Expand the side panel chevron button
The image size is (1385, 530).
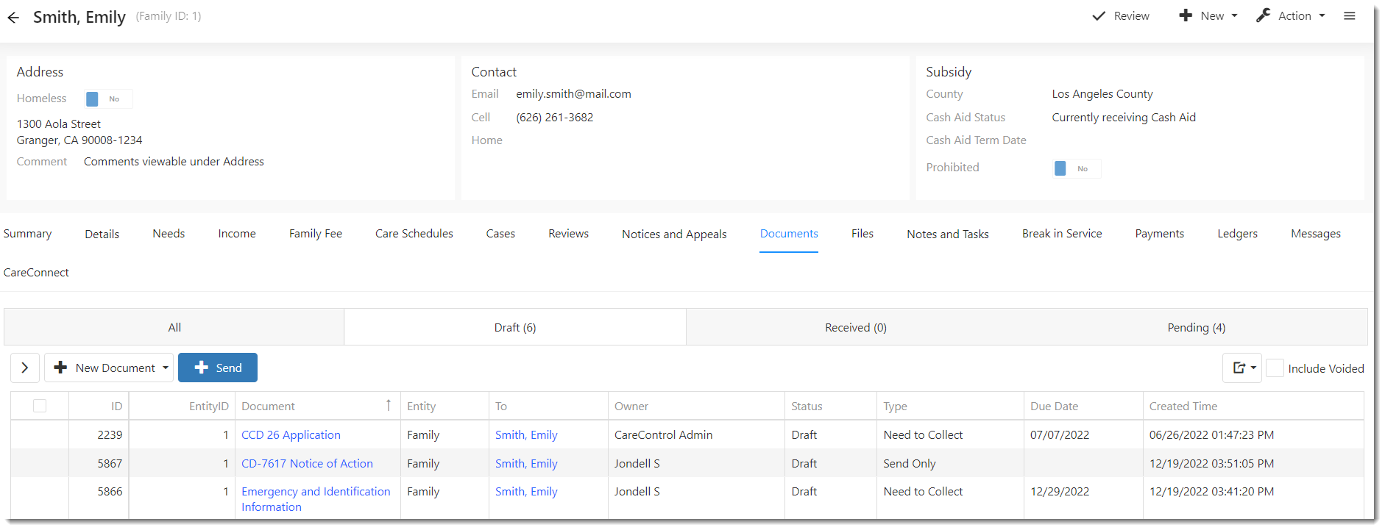click(25, 368)
